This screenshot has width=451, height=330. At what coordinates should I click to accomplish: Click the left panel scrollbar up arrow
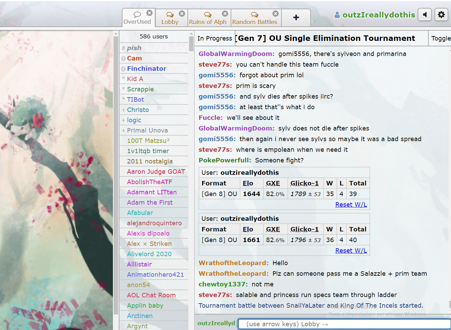click(x=116, y=34)
